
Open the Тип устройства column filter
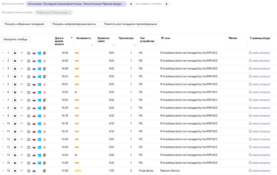[156, 45]
